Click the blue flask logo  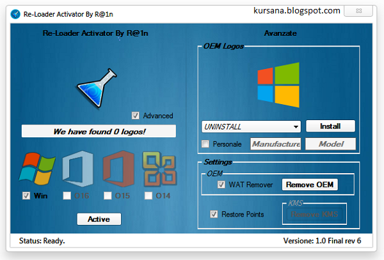[97, 88]
